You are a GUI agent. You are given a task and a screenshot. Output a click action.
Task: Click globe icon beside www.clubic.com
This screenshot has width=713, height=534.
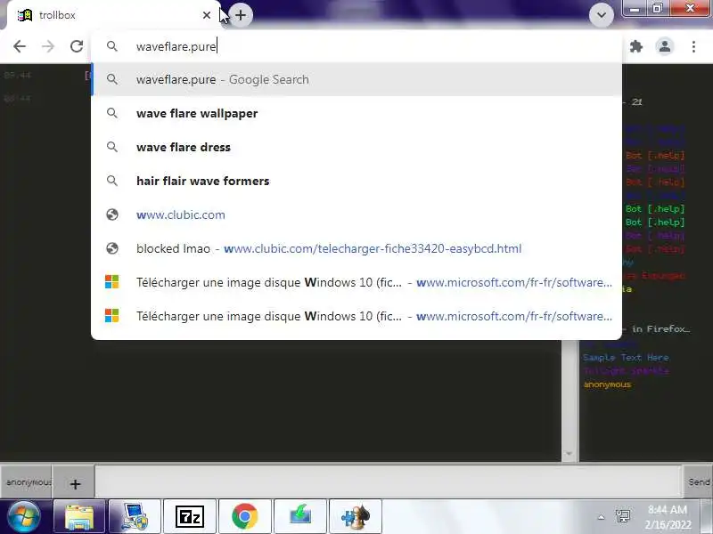coord(112,214)
